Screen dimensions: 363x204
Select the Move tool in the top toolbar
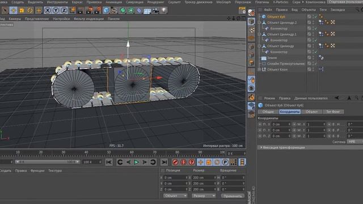tap(13, 10)
